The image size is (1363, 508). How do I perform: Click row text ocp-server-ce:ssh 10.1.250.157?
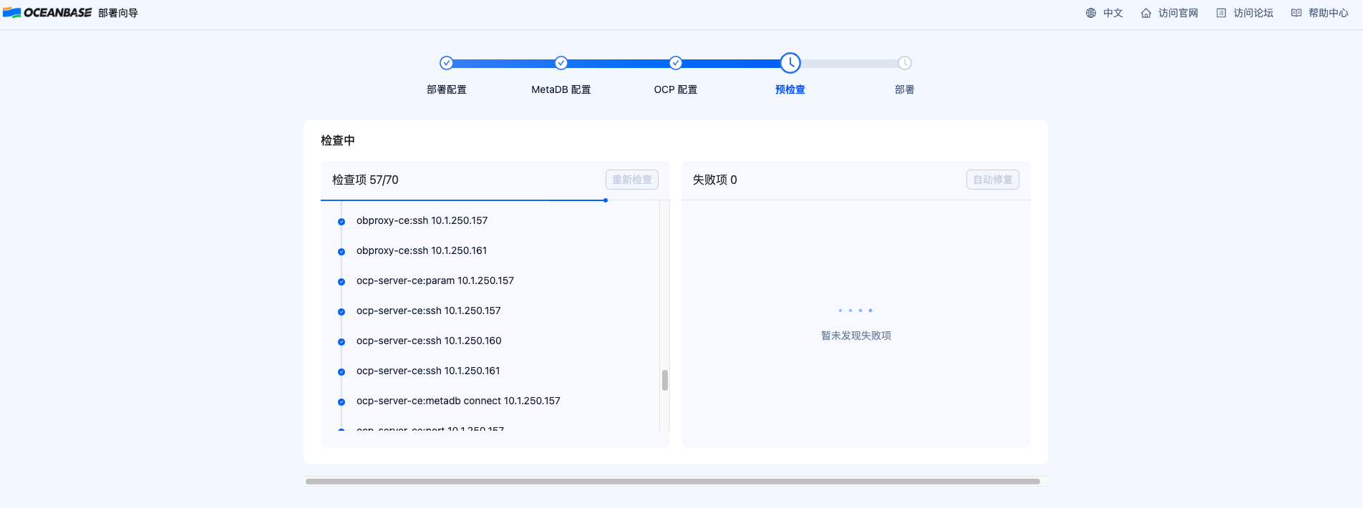429,311
